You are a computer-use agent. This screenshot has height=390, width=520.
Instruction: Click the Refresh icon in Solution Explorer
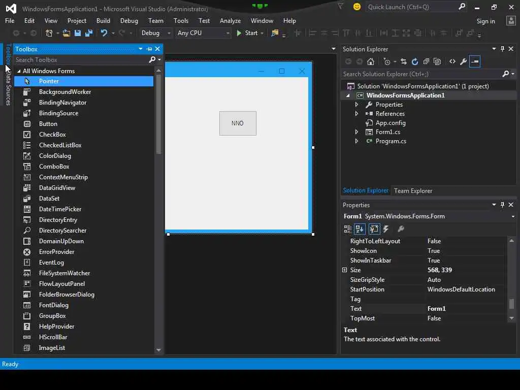point(414,61)
